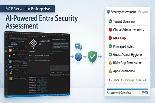Click the 15 min clock icon
Viewport: 155px width, 103px height.
[139, 12]
